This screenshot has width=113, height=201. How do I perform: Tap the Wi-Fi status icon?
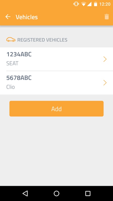tap(84, 4)
